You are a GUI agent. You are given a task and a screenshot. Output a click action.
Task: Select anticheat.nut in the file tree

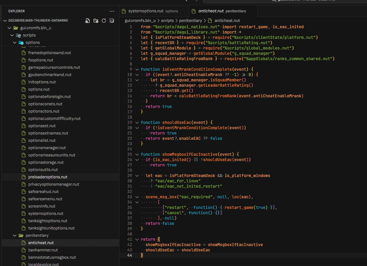(60, 243)
